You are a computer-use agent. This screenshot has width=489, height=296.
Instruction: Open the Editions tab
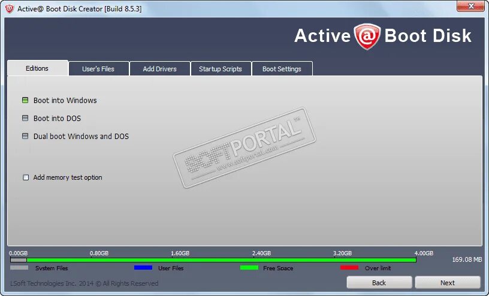tap(37, 68)
